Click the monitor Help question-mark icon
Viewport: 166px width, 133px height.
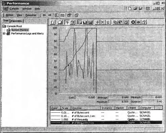coord(144,22)
